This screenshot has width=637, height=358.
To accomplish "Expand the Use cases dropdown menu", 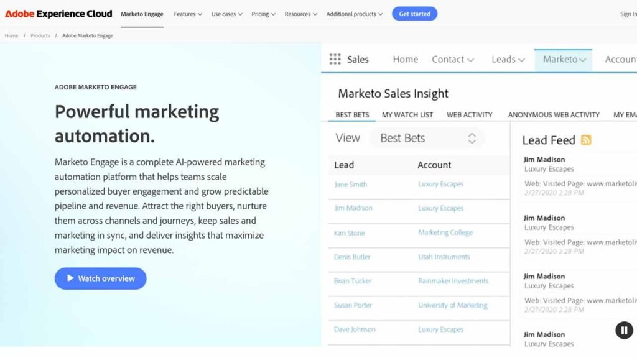I will [x=226, y=14].
